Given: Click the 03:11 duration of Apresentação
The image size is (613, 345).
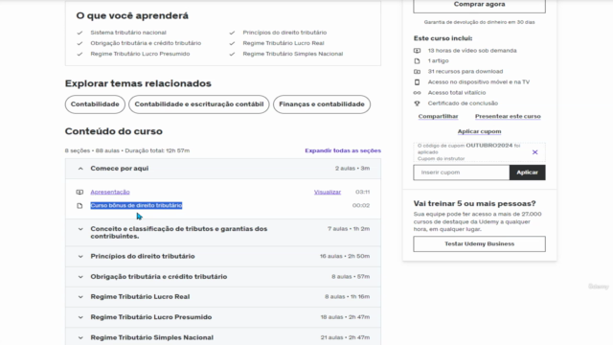Looking at the screenshot, I should point(362,192).
